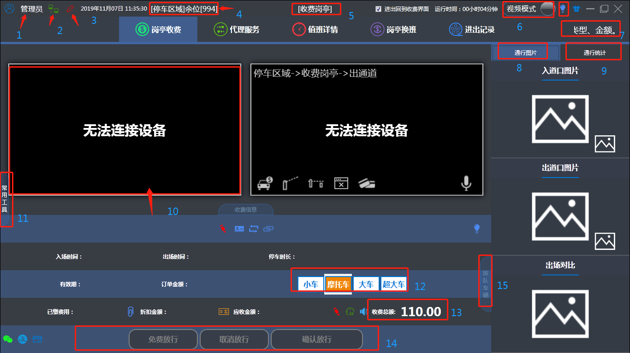Click the 免费放行 button
The height and width of the screenshot is (353, 630).
point(163,340)
